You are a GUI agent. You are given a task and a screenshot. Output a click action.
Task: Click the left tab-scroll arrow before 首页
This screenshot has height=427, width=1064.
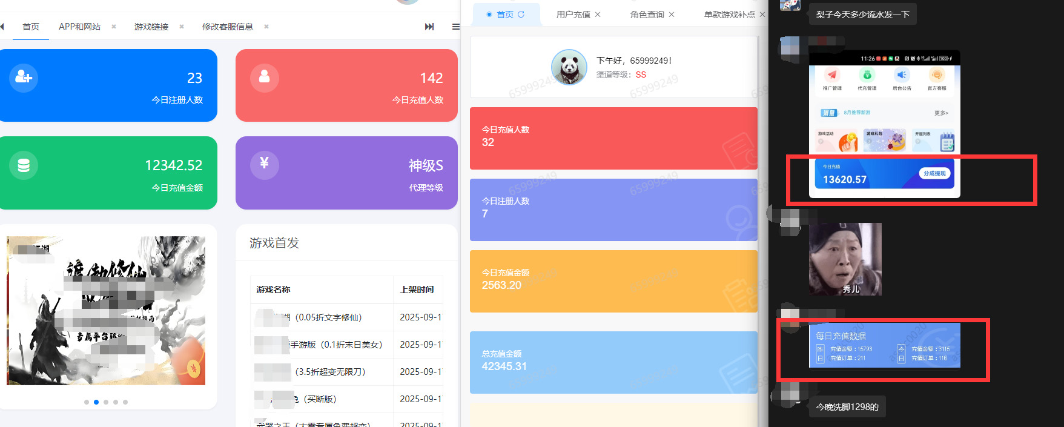tap(2, 27)
